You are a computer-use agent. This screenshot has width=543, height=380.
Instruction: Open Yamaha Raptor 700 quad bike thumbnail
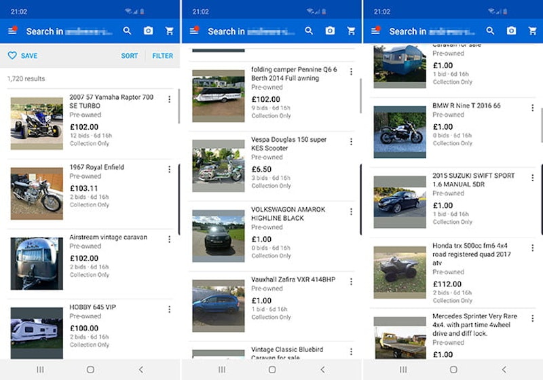[x=37, y=123]
